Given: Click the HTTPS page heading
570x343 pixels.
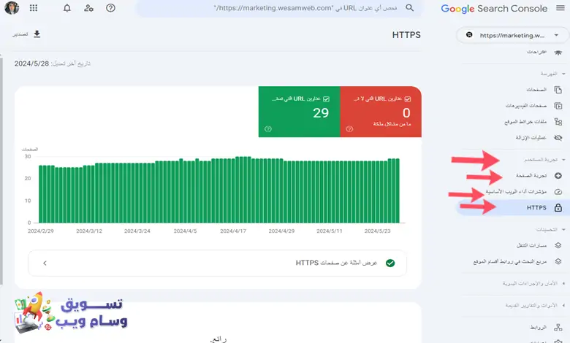Looking at the screenshot, I should click(406, 35).
